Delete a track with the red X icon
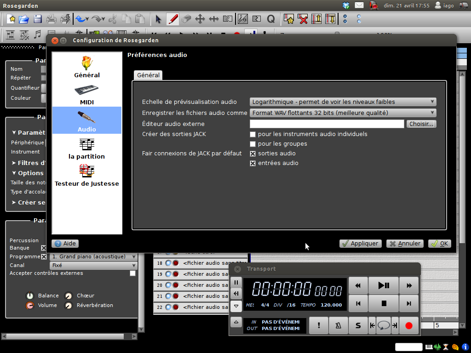 303,19
